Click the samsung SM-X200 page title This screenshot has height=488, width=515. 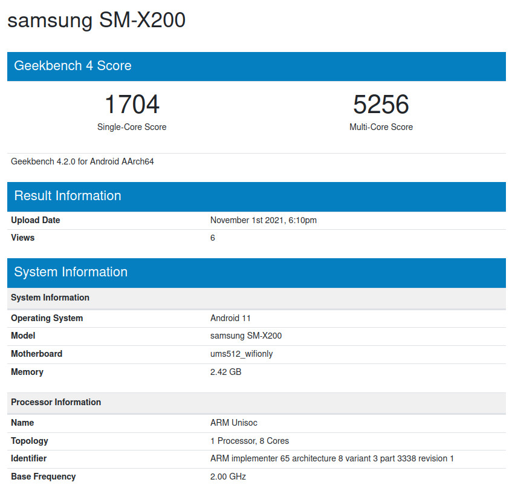97,21
